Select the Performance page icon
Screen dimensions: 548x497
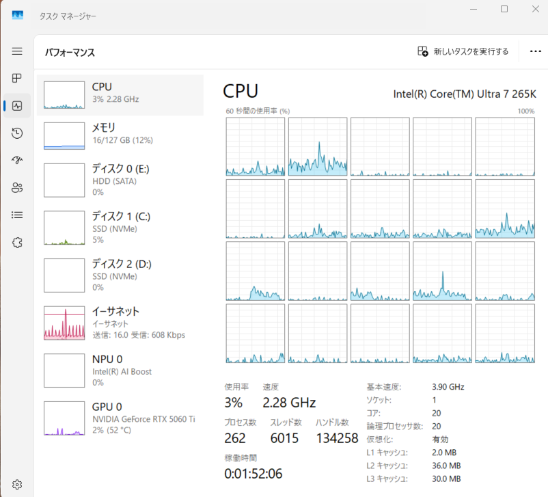[17, 106]
